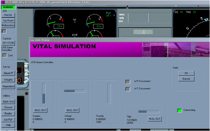210x131 pixels.
Task: Click the Sys Reset button
Action: [8, 21]
